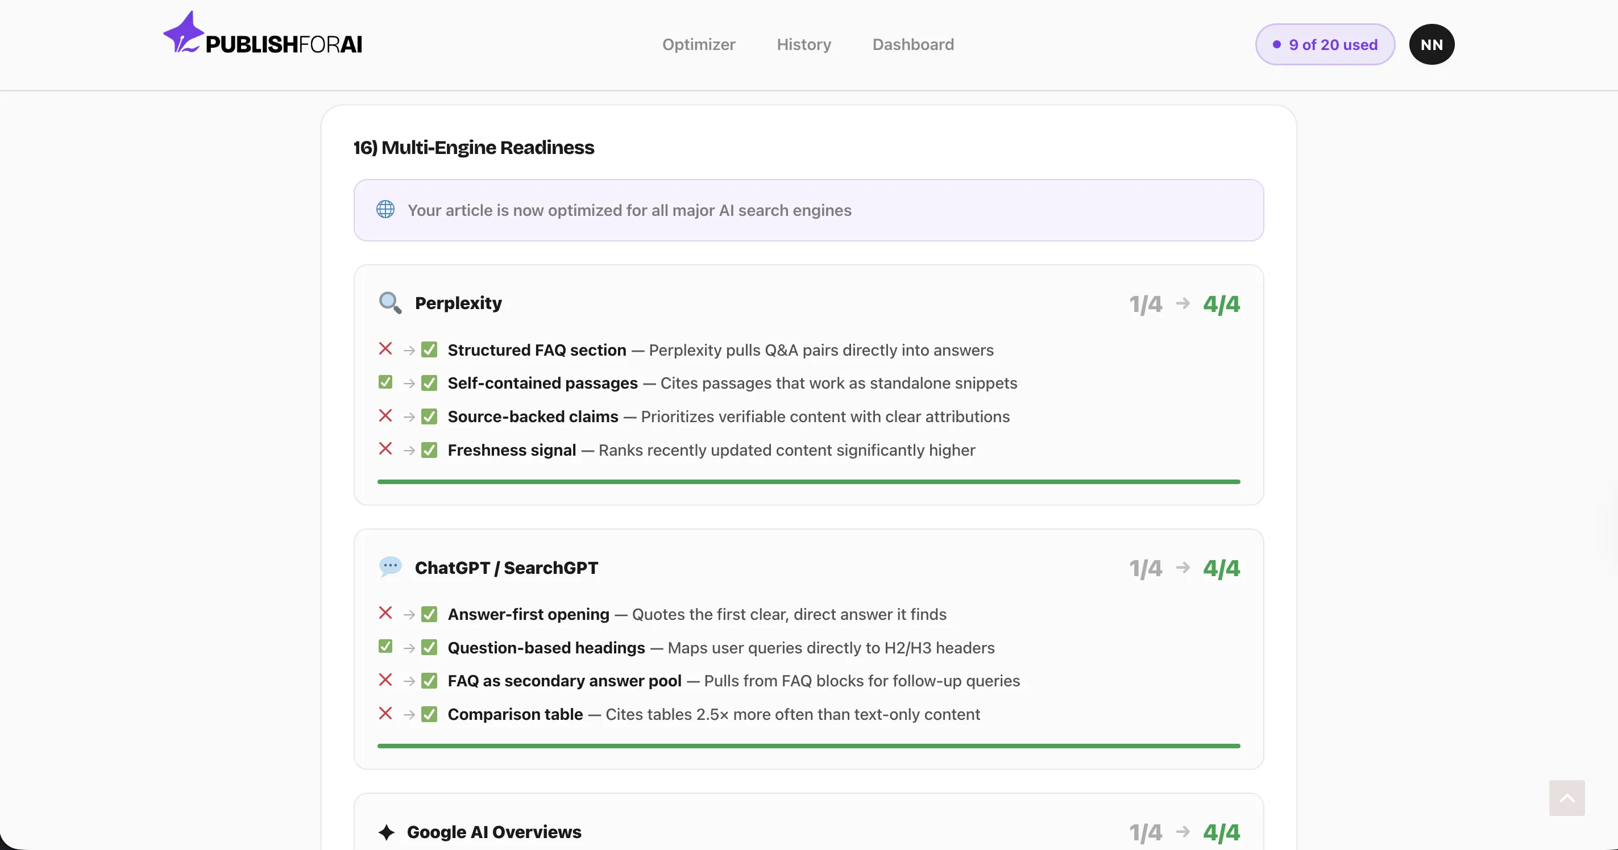Click the PublishForAI star logo
The image size is (1618, 850).
(x=183, y=34)
